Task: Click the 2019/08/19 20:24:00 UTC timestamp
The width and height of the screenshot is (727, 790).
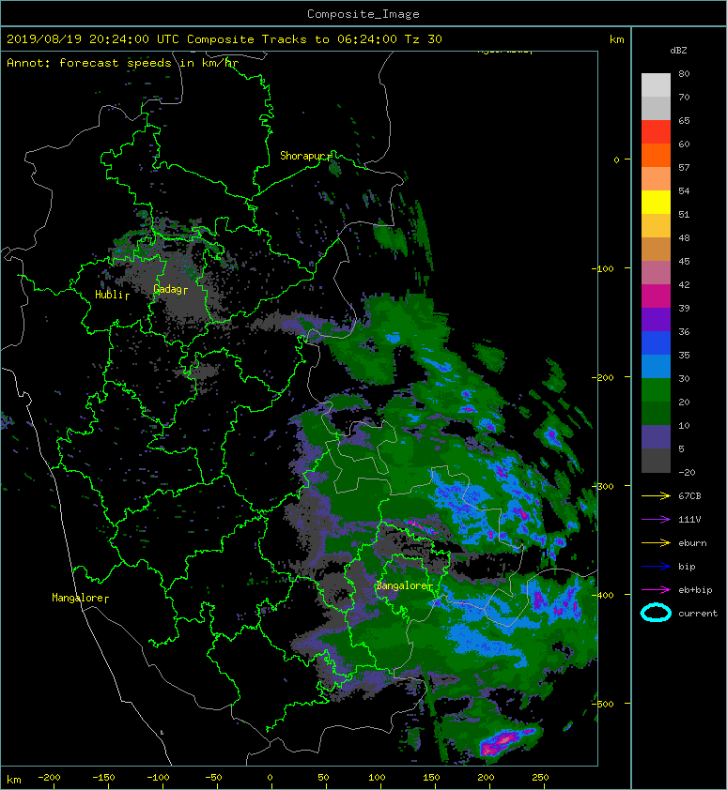Action: 93,39
